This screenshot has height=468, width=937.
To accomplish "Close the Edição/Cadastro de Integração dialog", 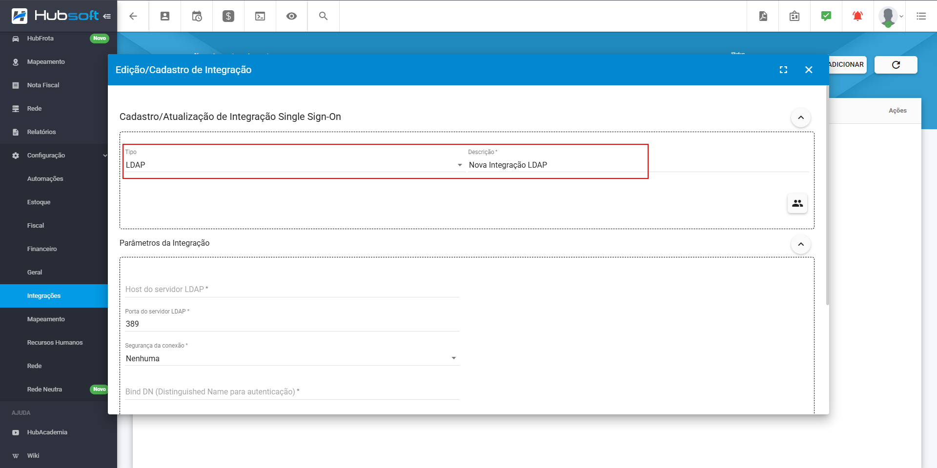I will click(x=809, y=70).
